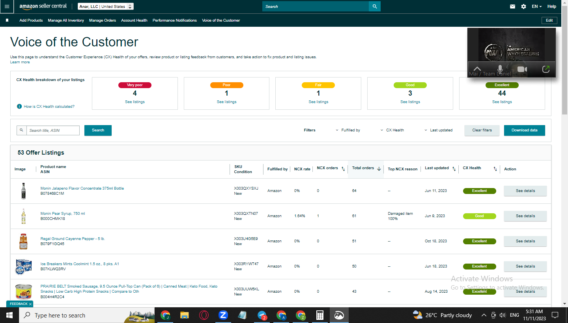
Task: Click the volume icon in system tray
Action: pos(503,315)
